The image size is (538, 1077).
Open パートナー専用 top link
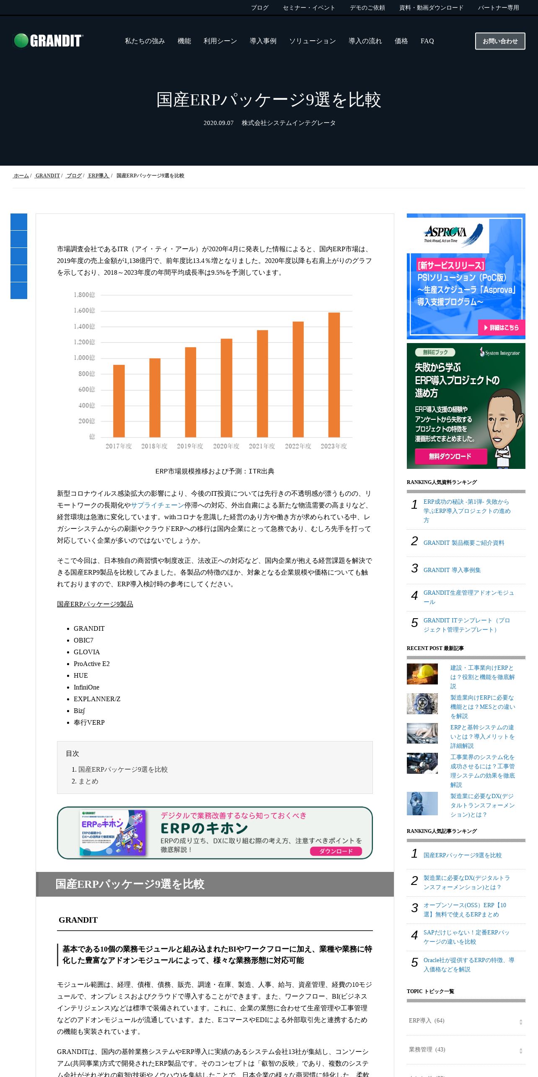(x=498, y=8)
